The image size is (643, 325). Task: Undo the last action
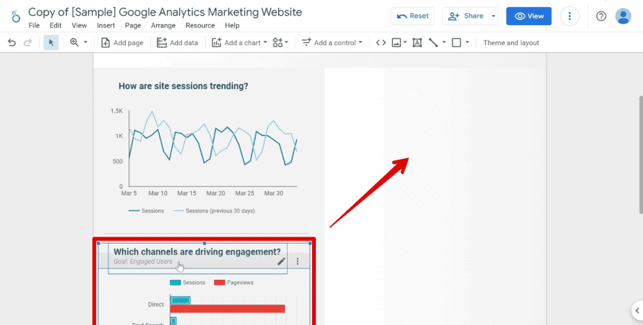12,43
